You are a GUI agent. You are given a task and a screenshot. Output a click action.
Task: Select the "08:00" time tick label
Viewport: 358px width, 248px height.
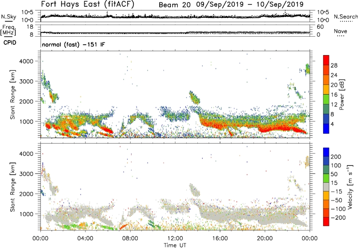click(130, 239)
